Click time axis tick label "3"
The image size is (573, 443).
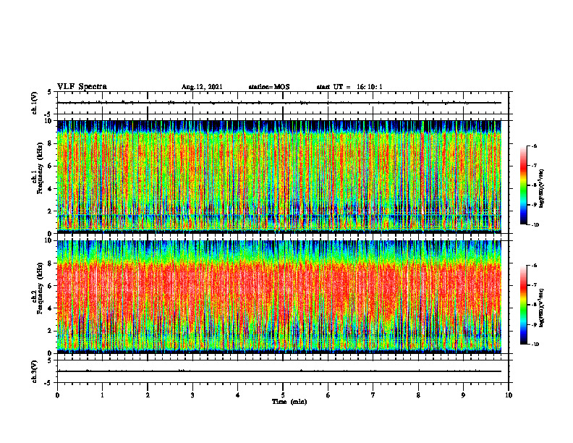[192, 395]
